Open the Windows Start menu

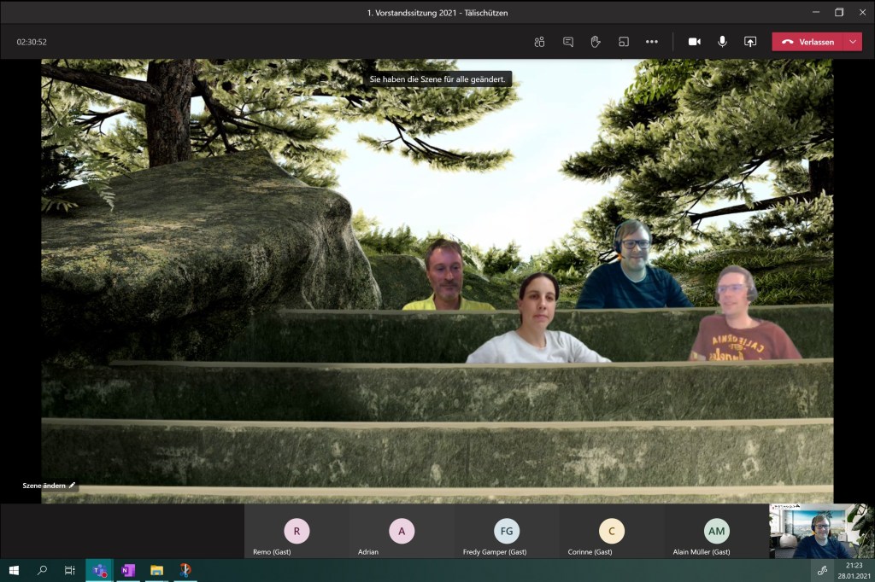pyautogui.click(x=14, y=570)
